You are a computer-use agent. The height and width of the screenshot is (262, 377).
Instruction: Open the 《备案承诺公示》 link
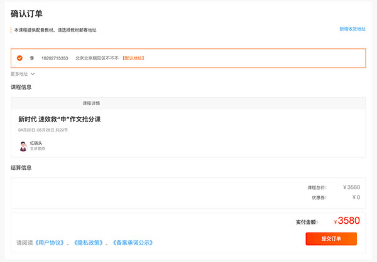point(133,243)
